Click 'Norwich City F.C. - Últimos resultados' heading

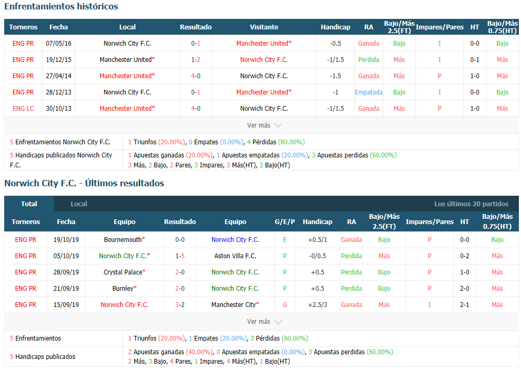(x=84, y=183)
